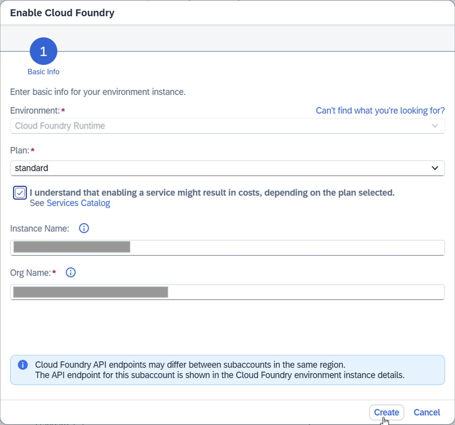
Task: Focus the Instance Name input field
Action: coord(227,248)
